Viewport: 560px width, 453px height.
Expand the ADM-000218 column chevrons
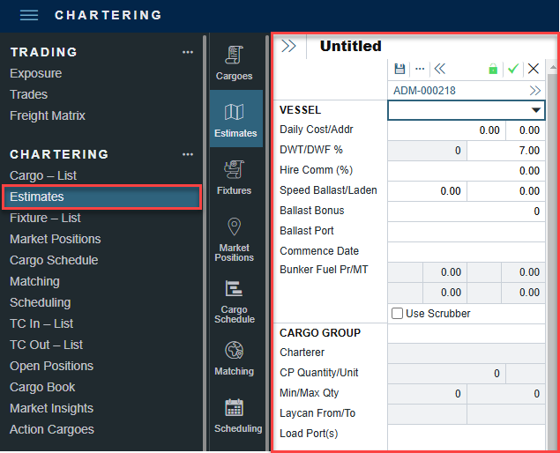coord(534,90)
